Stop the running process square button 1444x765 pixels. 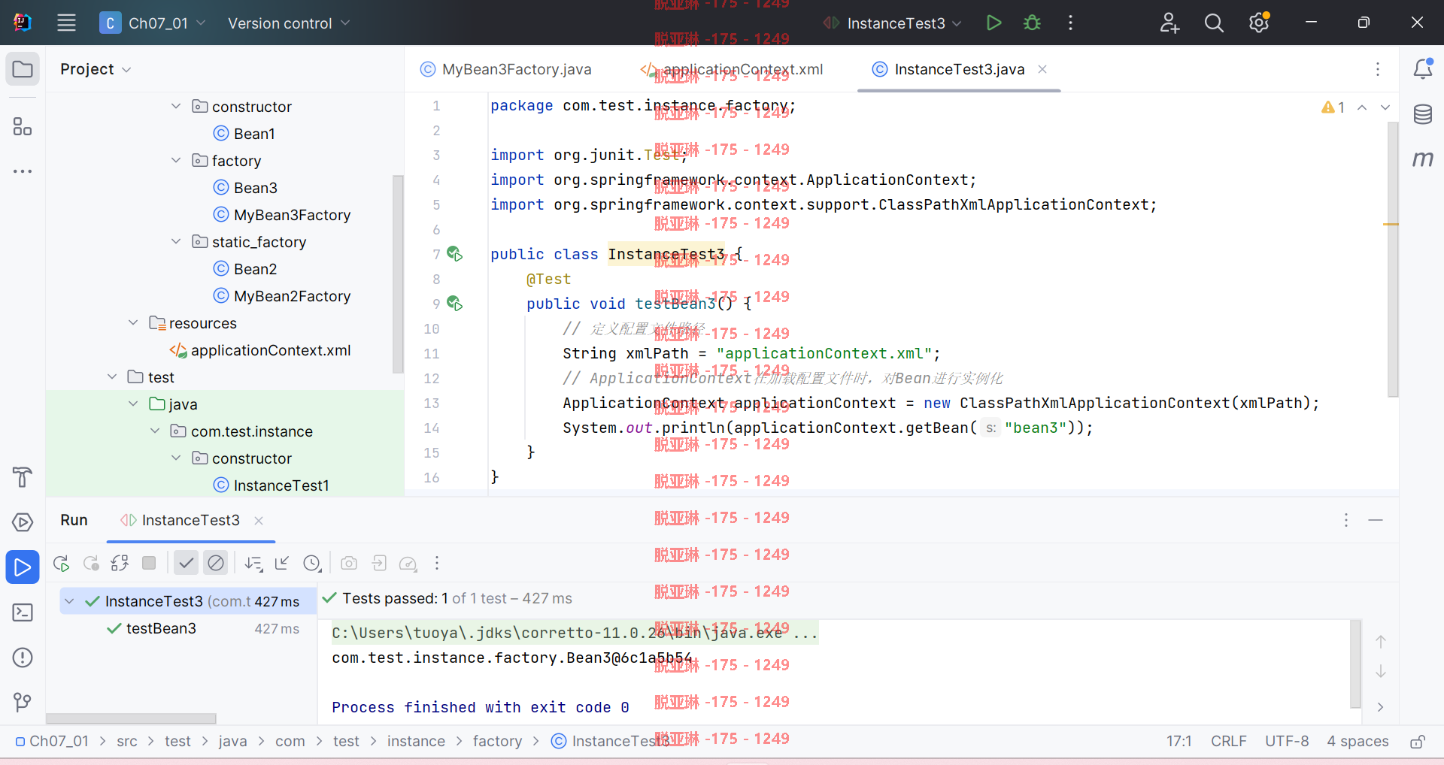[x=149, y=563]
